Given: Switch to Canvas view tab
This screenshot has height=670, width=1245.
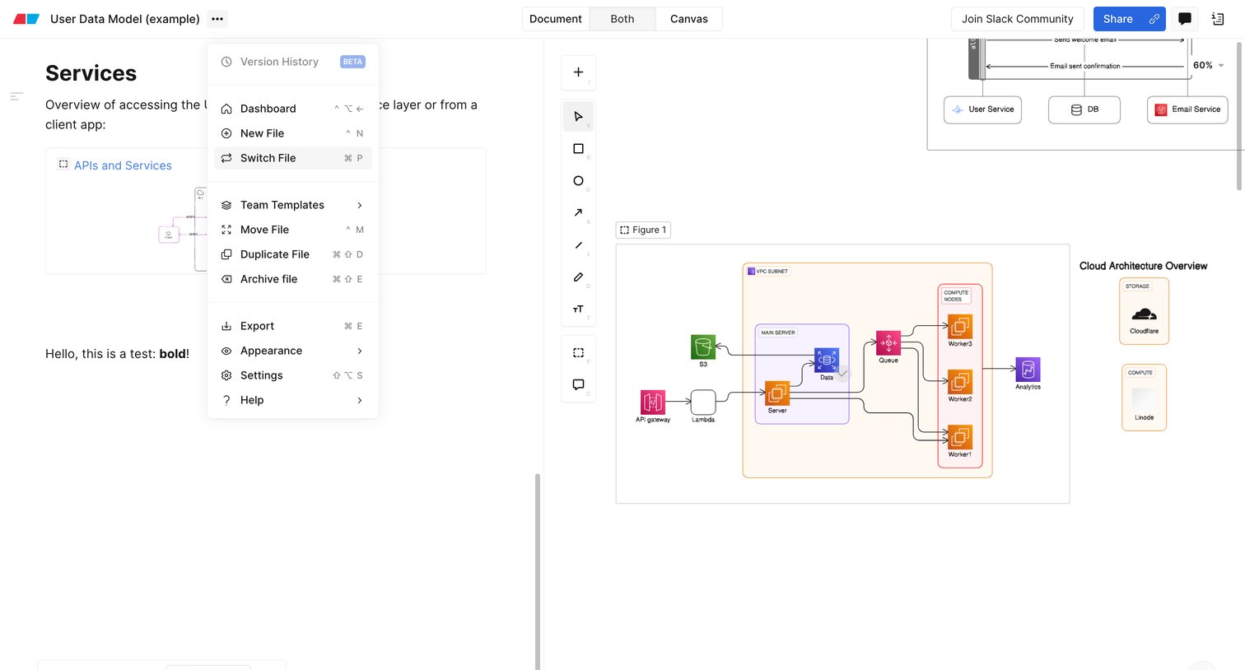Looking at the screenshot, I should click(x=689, y=19).
